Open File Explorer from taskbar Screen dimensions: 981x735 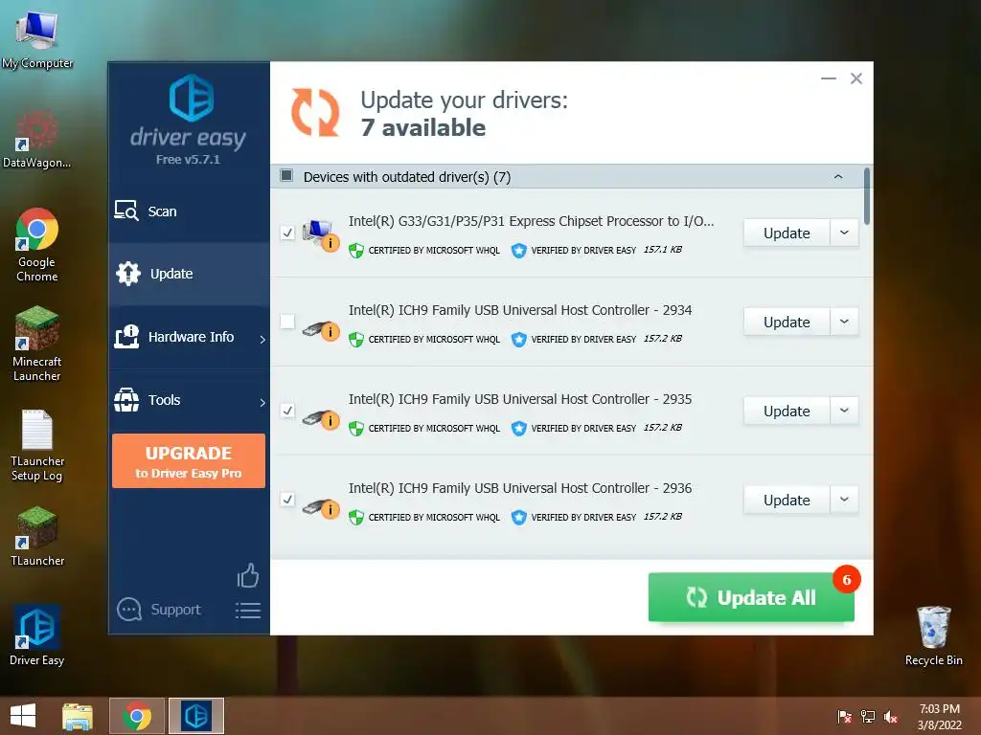(78, 716)
